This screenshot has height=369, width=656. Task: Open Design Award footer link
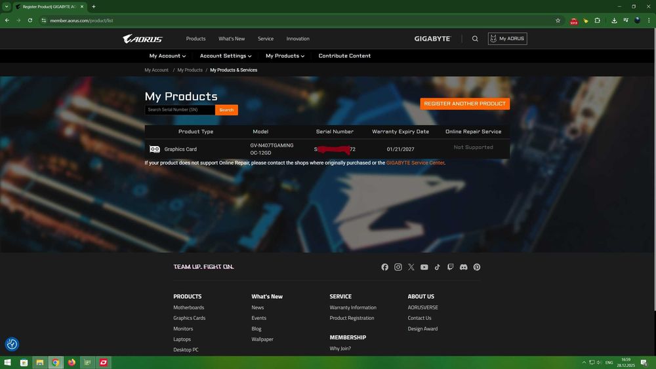[422, 329]
